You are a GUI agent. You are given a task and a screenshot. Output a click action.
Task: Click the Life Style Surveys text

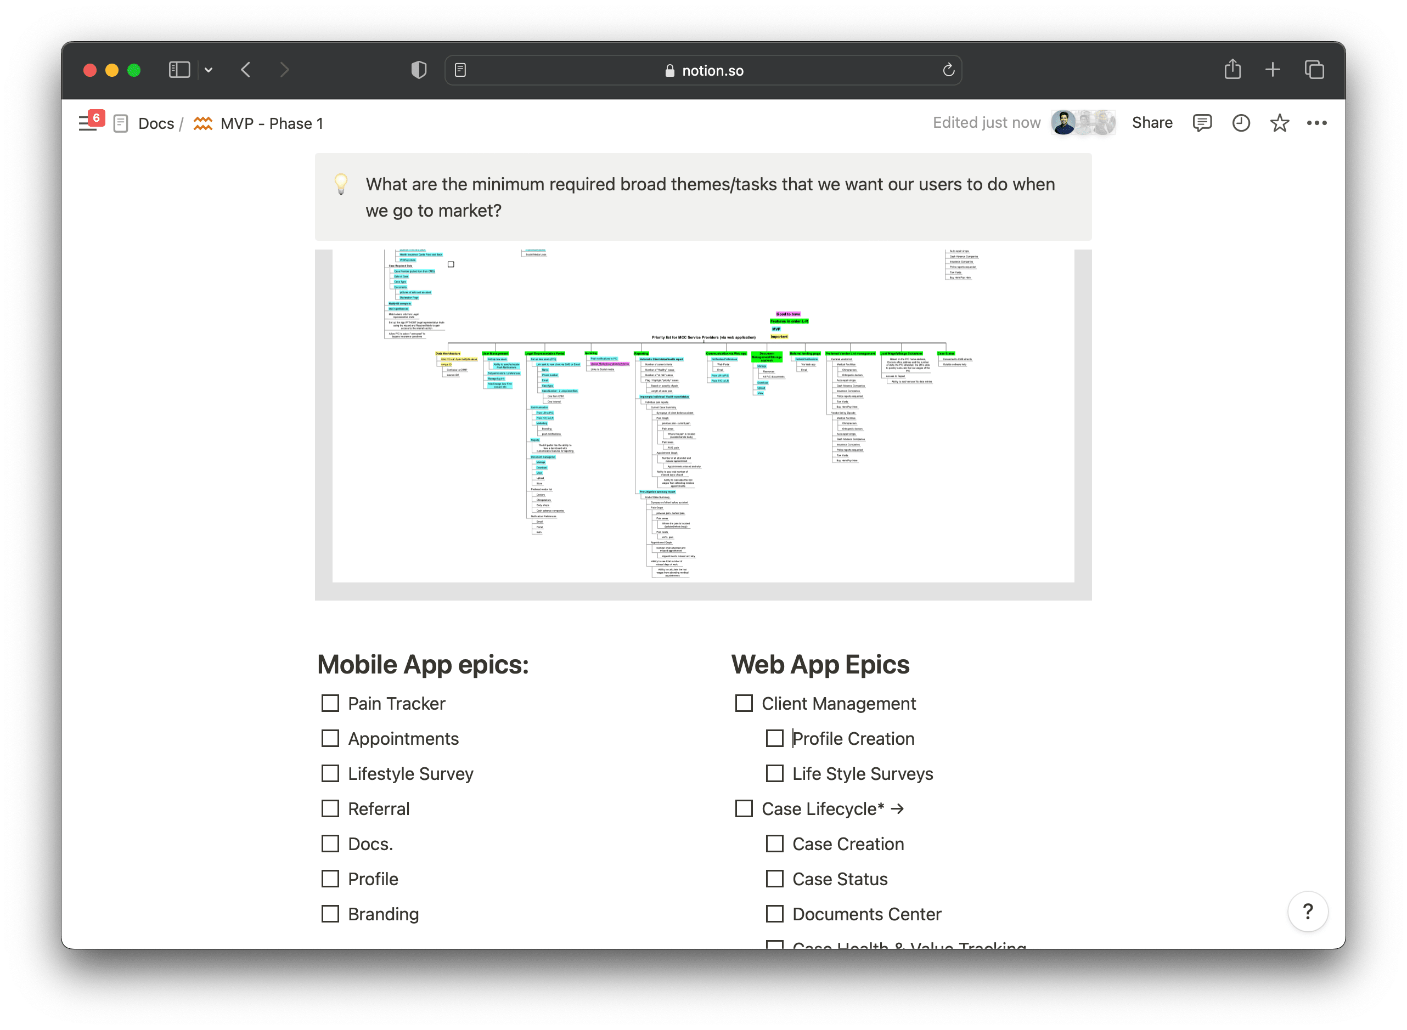863,773
